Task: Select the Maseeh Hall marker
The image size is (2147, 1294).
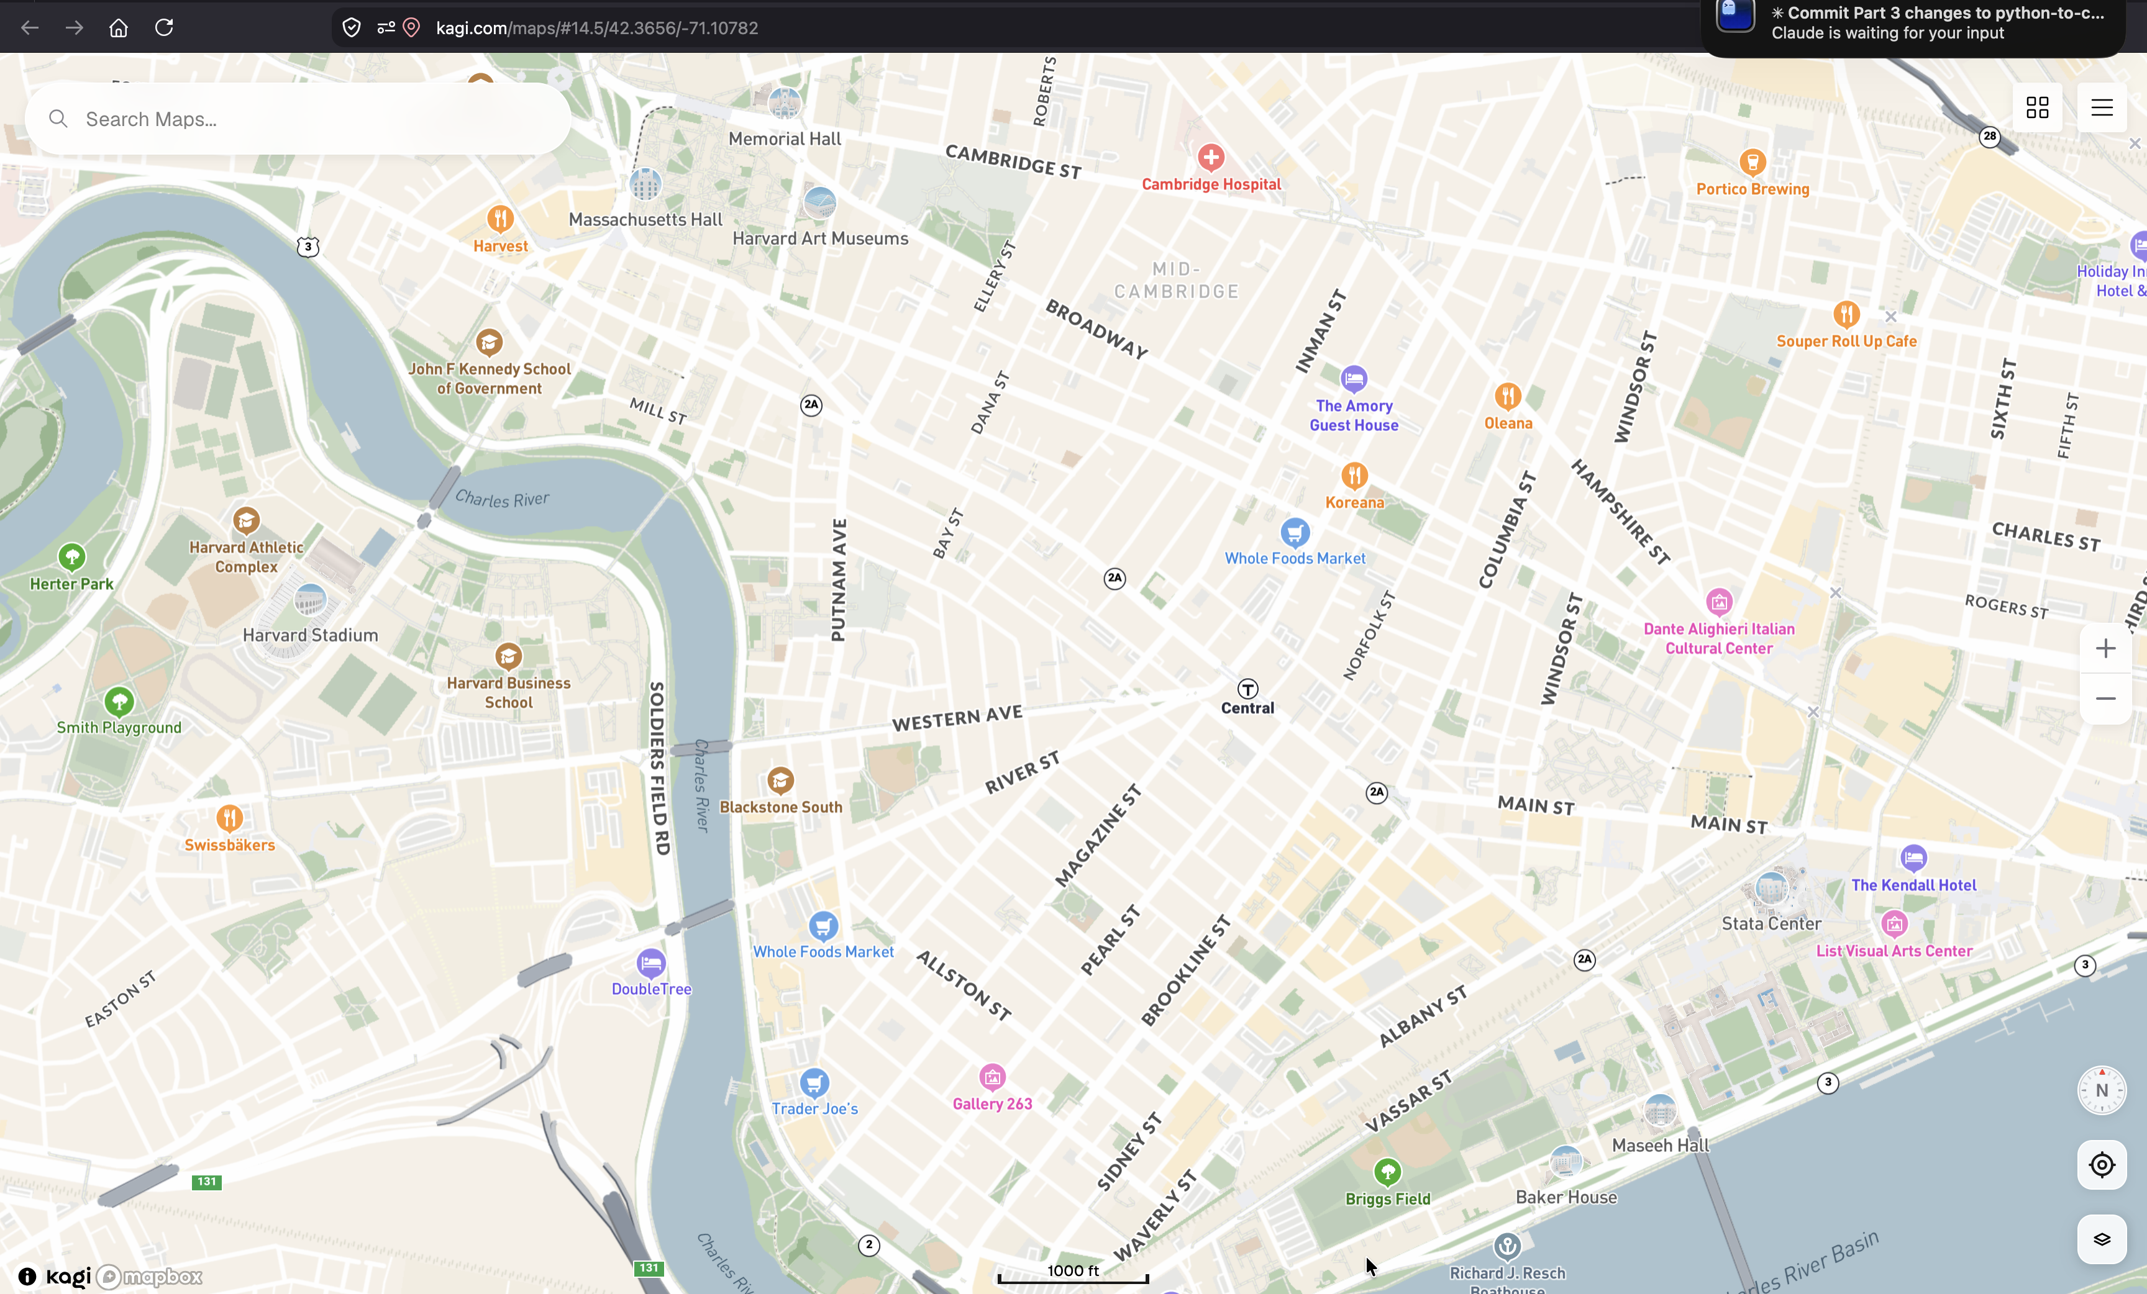Action: (x=1660, y=1110)
